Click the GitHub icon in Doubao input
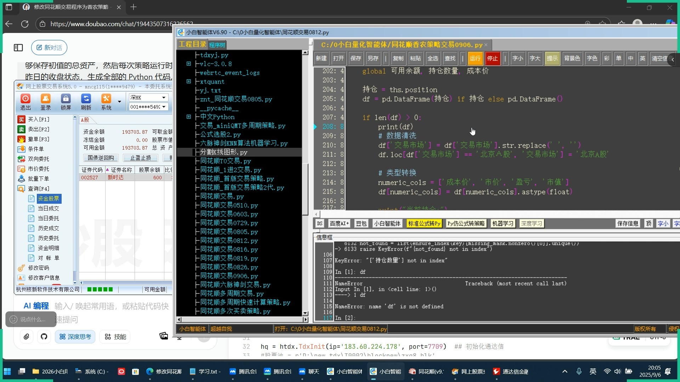 [x=44, y=337]
